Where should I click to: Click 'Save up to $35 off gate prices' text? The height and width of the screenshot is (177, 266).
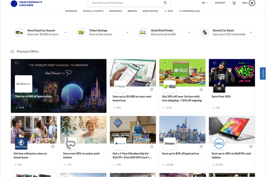(180, 153)
